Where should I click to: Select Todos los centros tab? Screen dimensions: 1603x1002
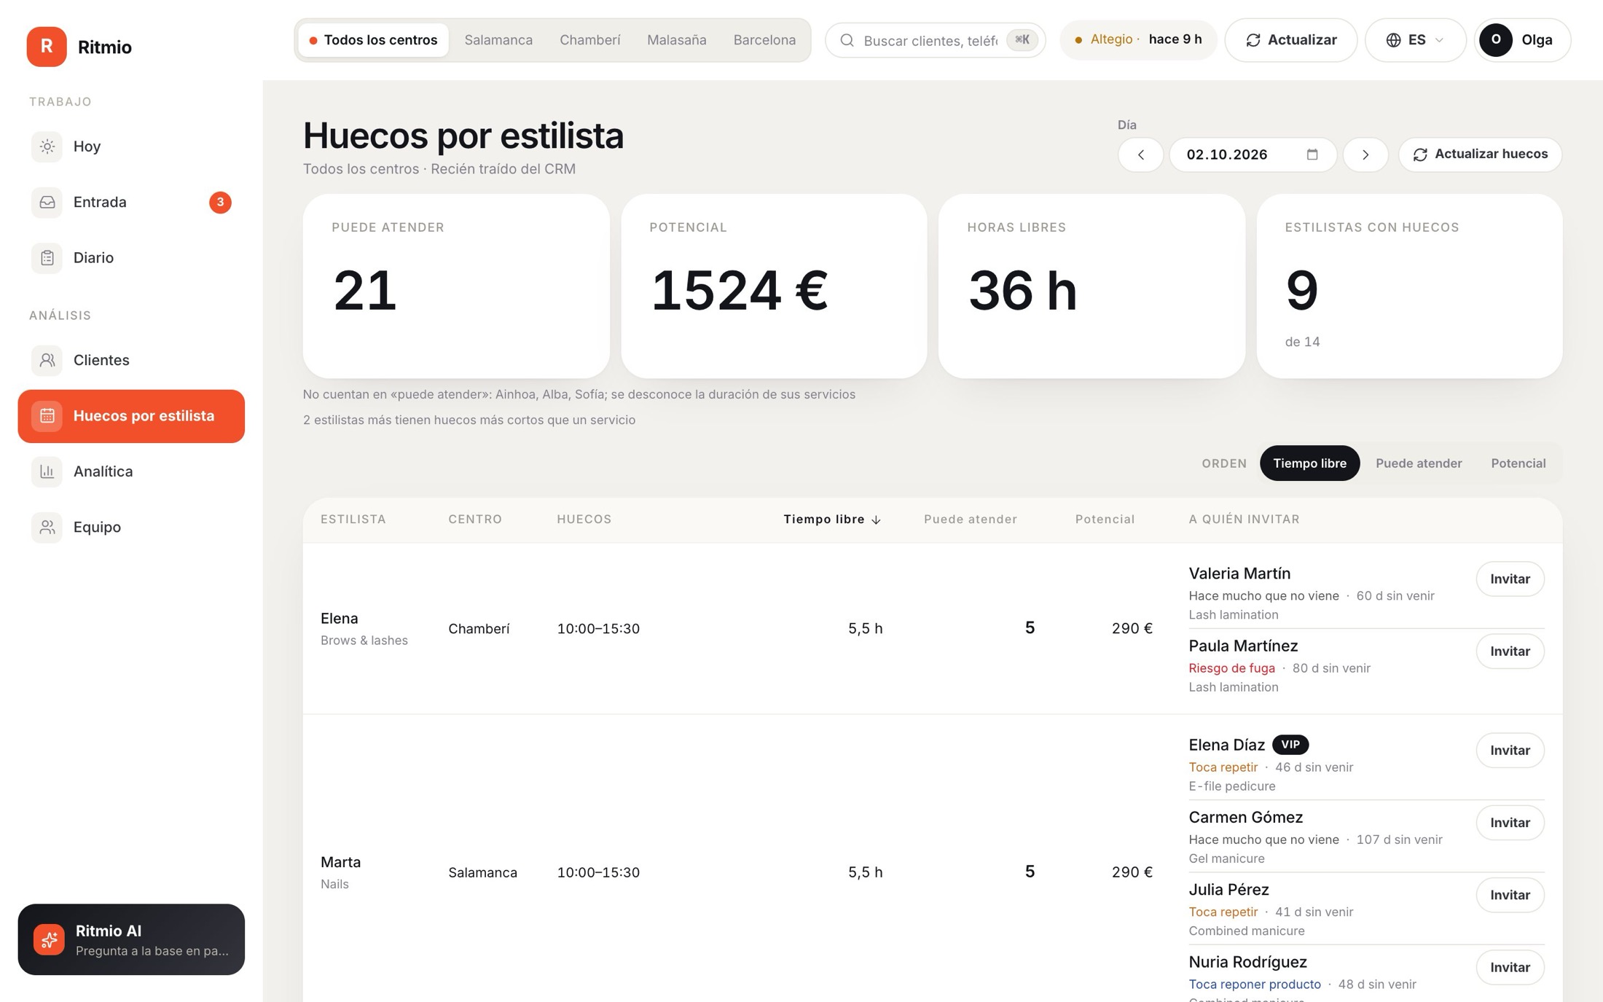(x=373, y=40)
